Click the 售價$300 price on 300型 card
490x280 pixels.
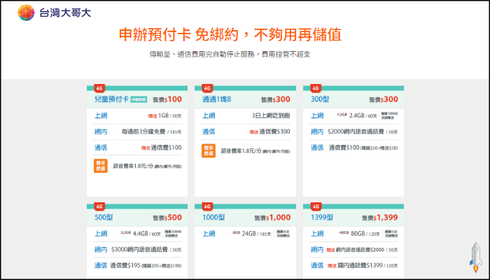[x=384, y=99]
